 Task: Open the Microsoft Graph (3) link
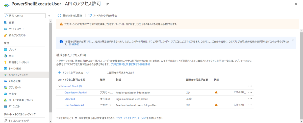pos(71,86)
